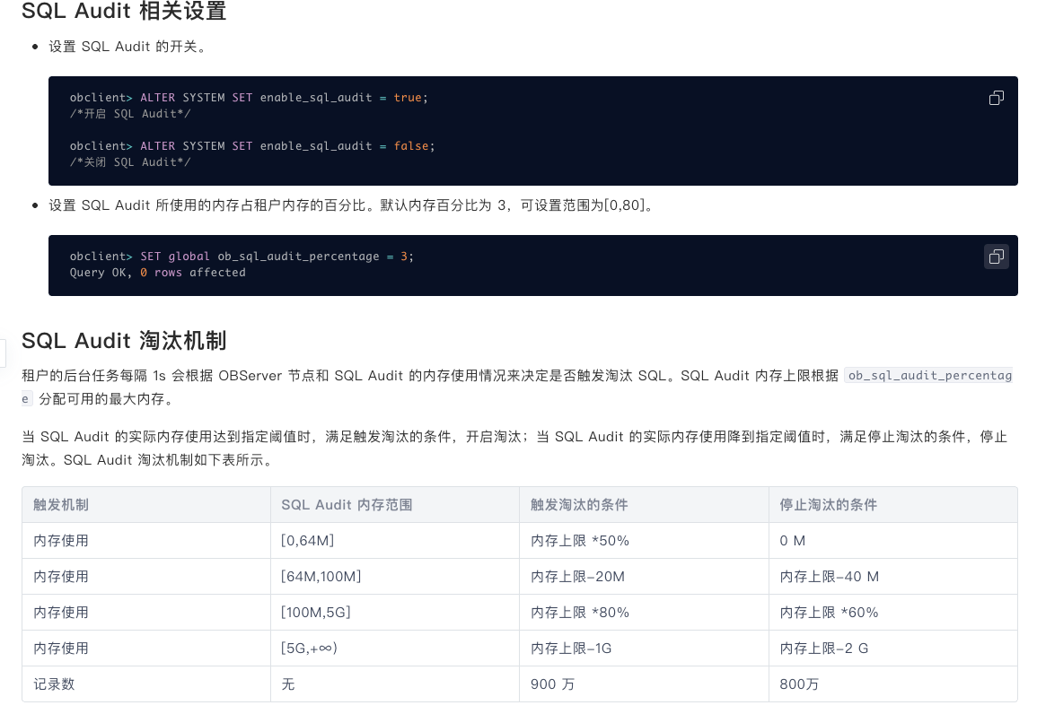The height and width of the screenshot is (714, 1037).
Task: Click the partially visible control on left page edge
Action: 3,354
